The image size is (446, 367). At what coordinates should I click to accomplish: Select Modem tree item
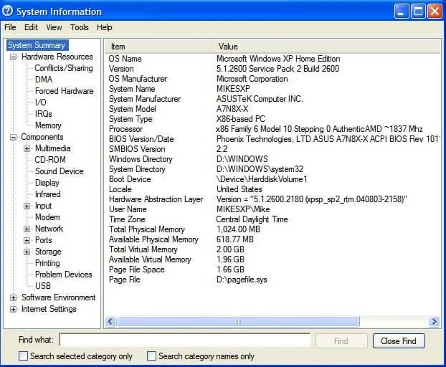(x=47, y=217)
